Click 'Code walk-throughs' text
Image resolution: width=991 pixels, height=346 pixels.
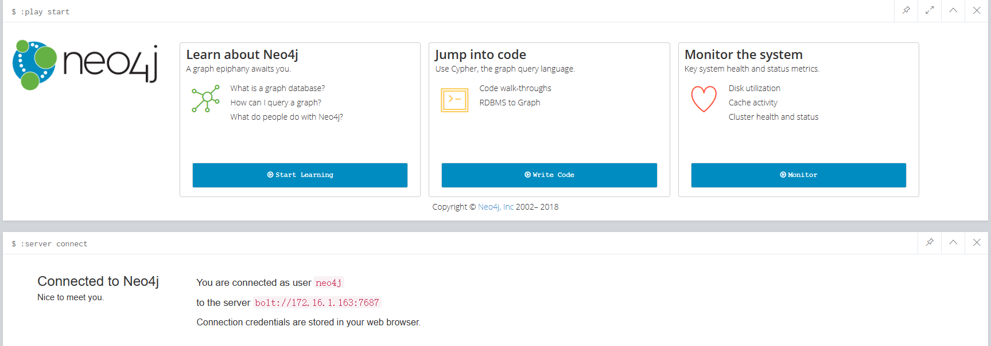pos(515,88)
